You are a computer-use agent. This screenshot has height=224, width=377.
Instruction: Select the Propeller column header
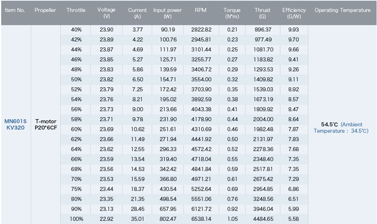(x=46, y=11)
